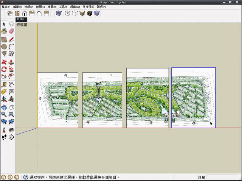Pick the Paint Bucket tool
The width and height of the screenshot is (242, 181).
point(4,31)
